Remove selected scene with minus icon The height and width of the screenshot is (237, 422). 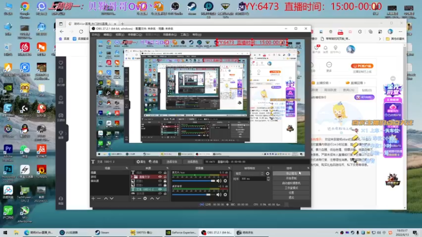(x=99, y=199)
